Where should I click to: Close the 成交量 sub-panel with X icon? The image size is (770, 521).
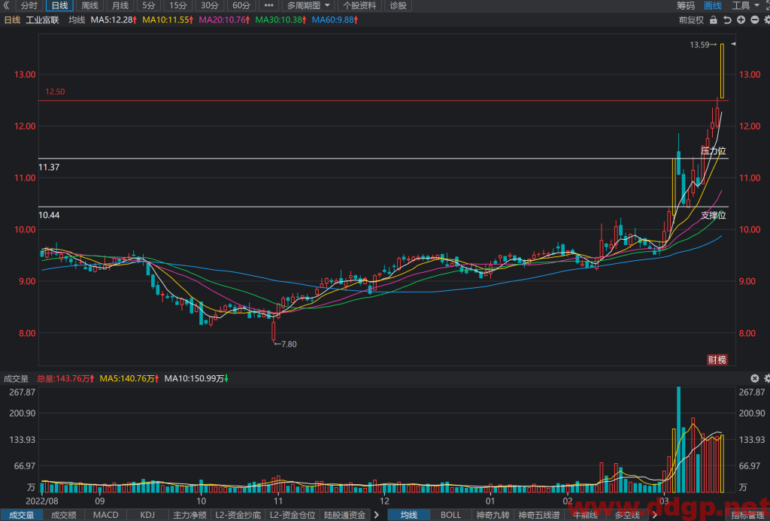(755, 378)
